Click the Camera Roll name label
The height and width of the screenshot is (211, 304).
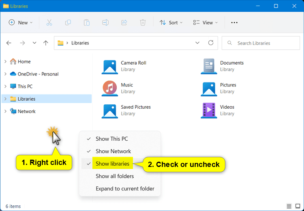(133, 63)
